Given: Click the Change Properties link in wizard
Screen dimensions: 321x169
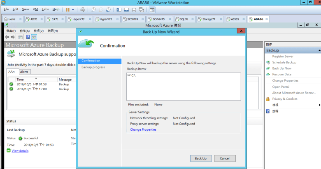Looking at the screenshot, I should [143, 129].
